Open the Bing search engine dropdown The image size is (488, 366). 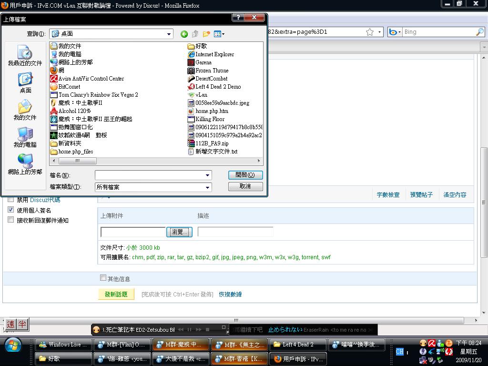click(x=394, y=32)
